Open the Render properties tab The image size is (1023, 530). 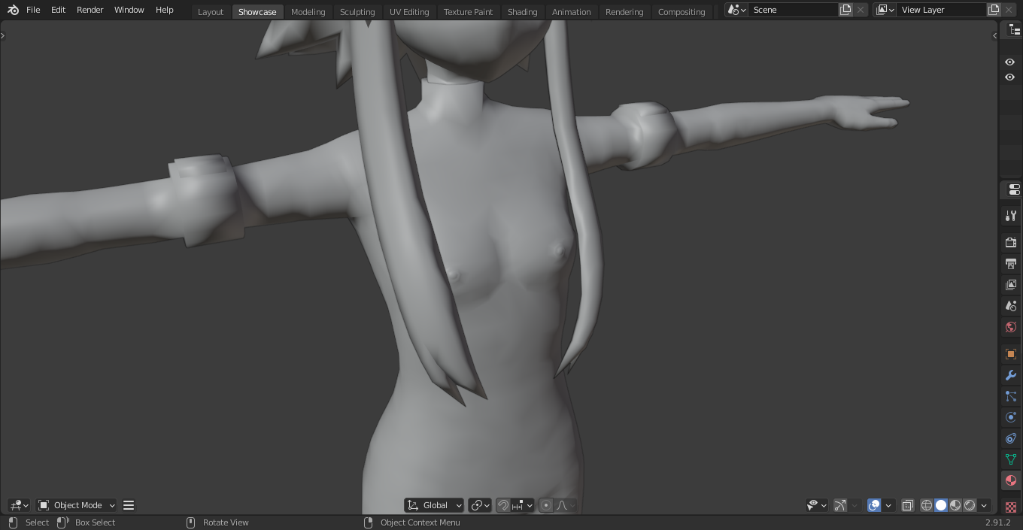(1010, 243)
